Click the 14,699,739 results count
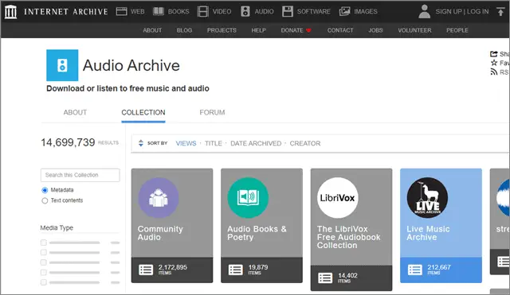 68,142
